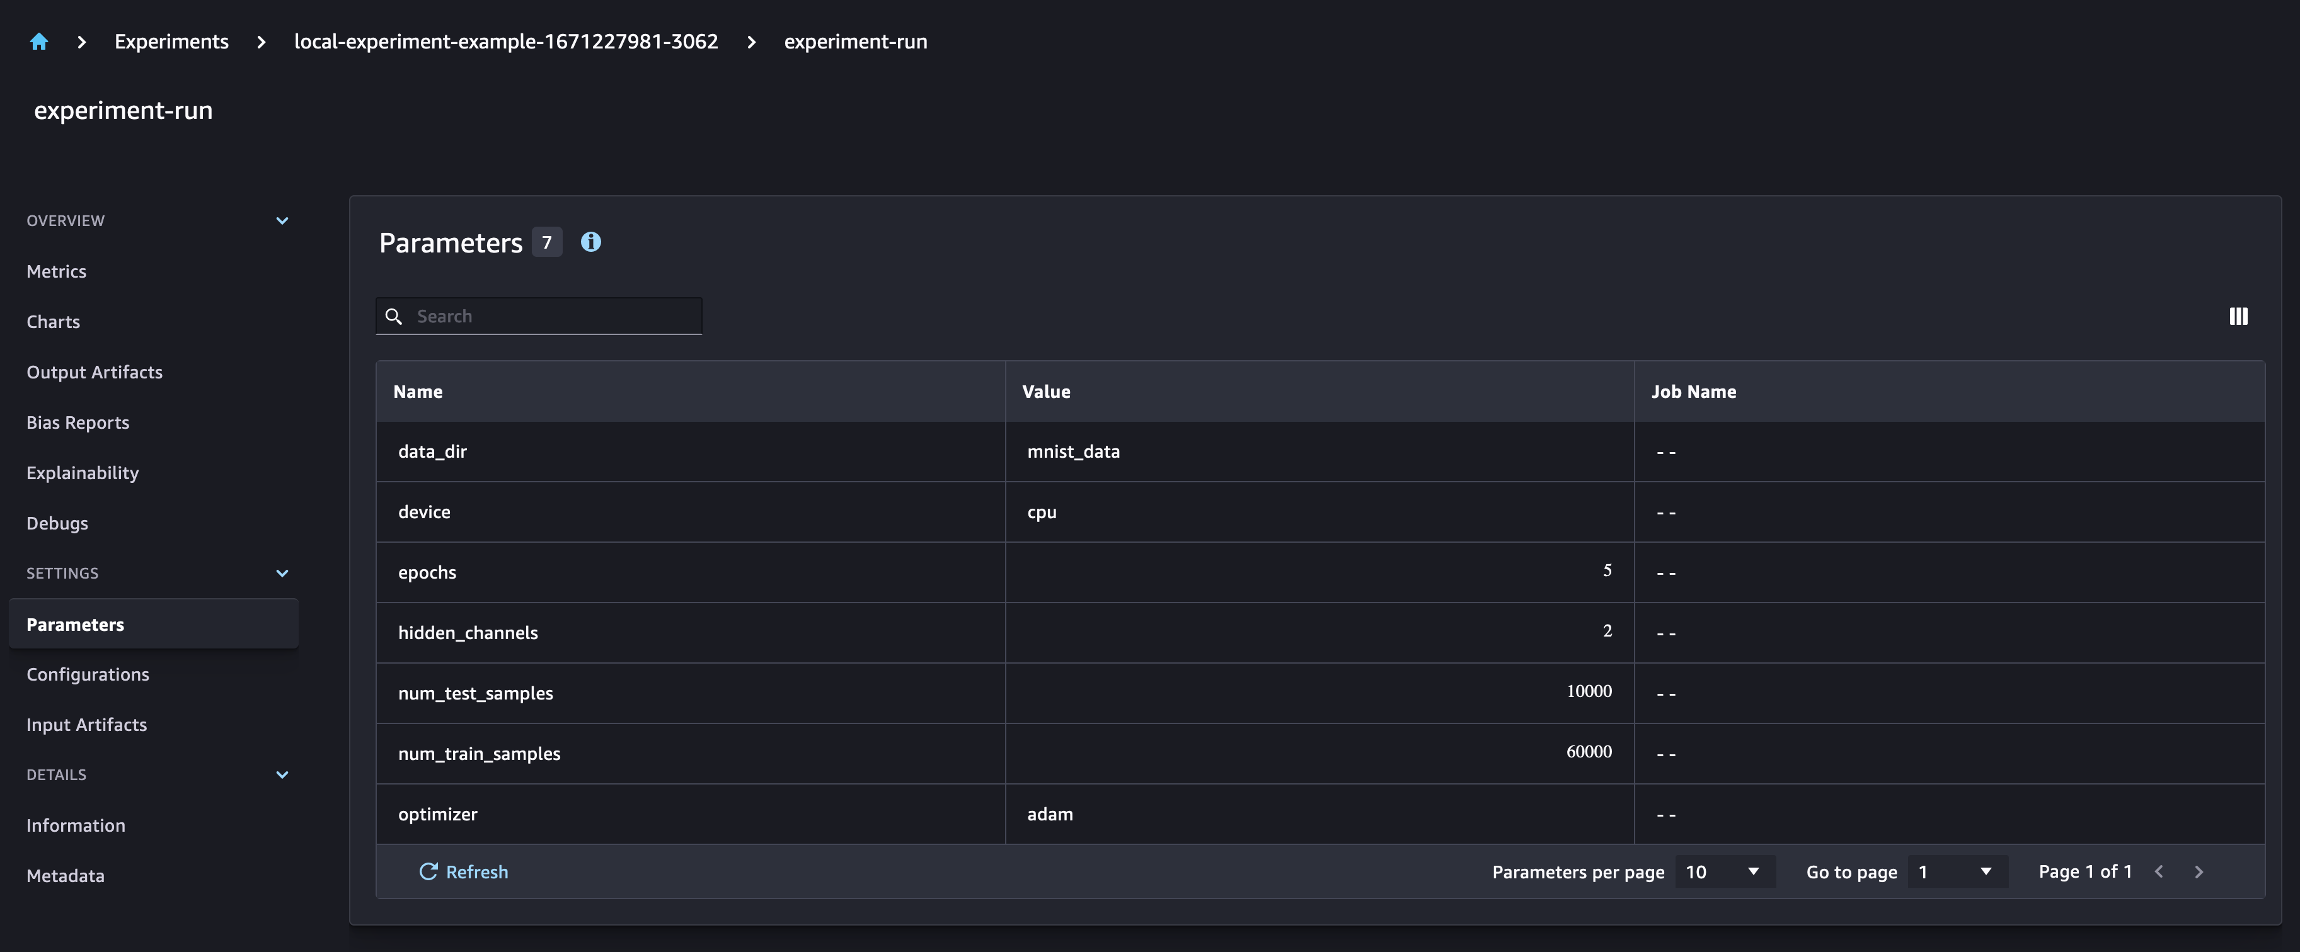Focus the parameter Search field

coord(539,316)
